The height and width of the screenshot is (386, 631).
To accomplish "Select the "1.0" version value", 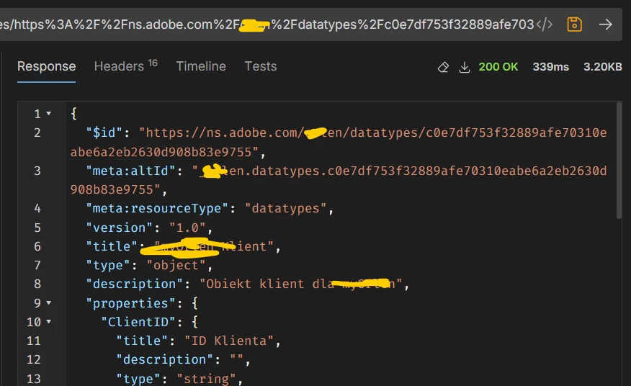I will tap(187, 228).
